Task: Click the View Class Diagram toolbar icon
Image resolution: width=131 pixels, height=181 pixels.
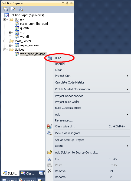Action: pyautogui.click(x=21, y=9)
